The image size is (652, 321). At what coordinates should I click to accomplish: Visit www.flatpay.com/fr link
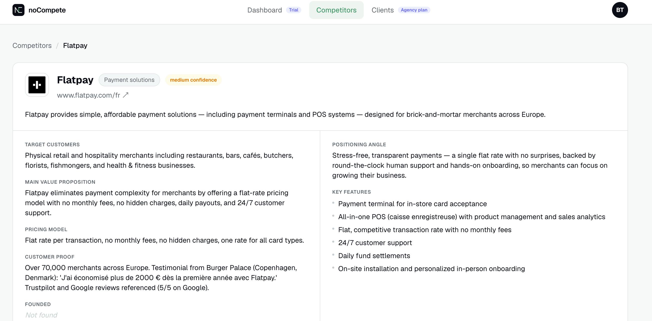(89, 95)
